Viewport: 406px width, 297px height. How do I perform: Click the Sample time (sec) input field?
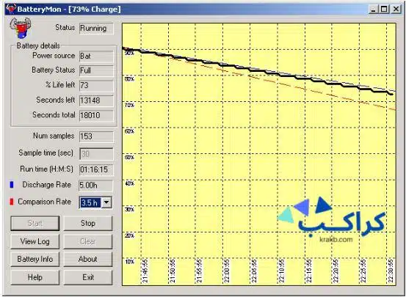click(x=96, y=154)
